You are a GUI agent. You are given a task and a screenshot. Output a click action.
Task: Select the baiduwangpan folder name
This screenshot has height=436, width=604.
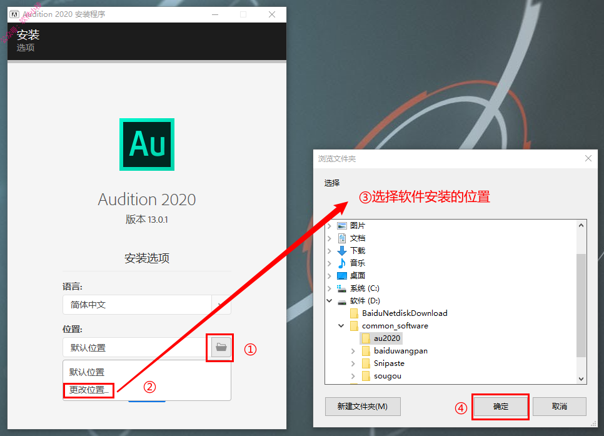coord(401,351)
